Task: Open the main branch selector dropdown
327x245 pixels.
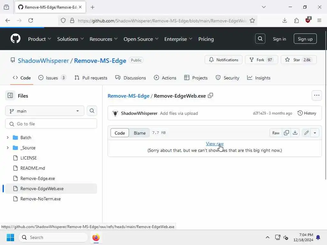Action: [45, 111]
